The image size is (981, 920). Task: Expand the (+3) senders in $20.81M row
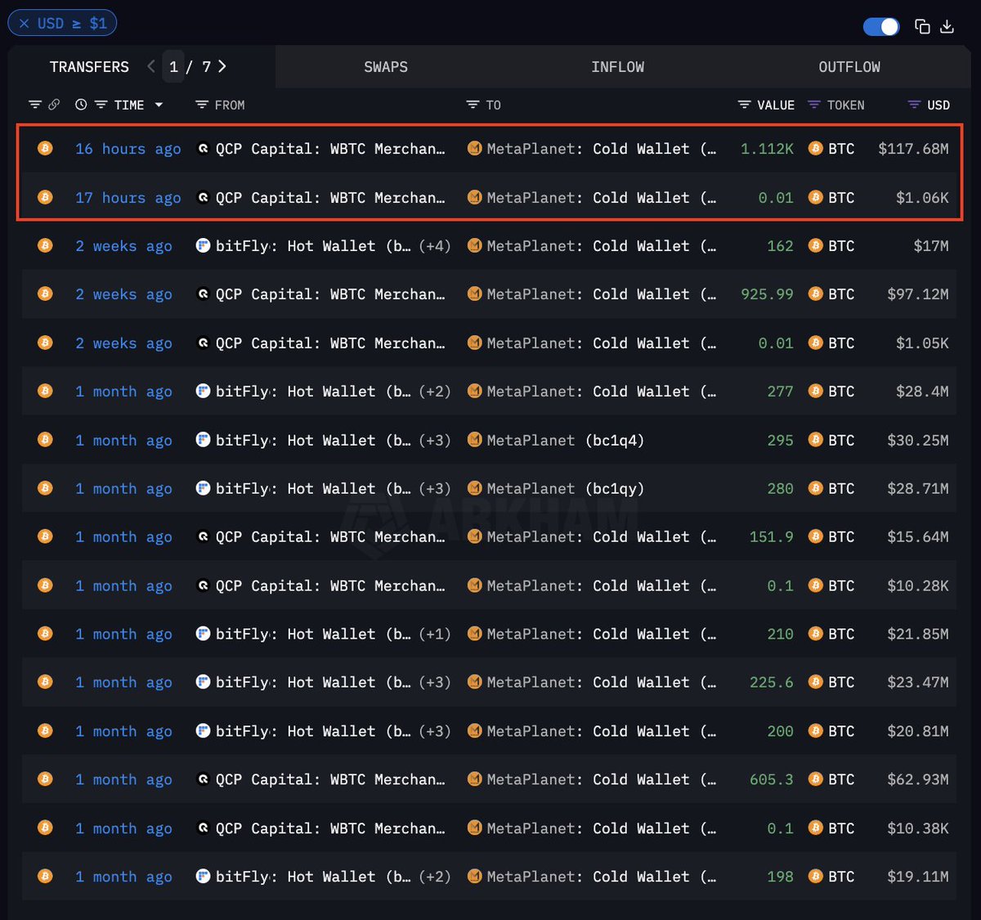(x=434, y=731)
